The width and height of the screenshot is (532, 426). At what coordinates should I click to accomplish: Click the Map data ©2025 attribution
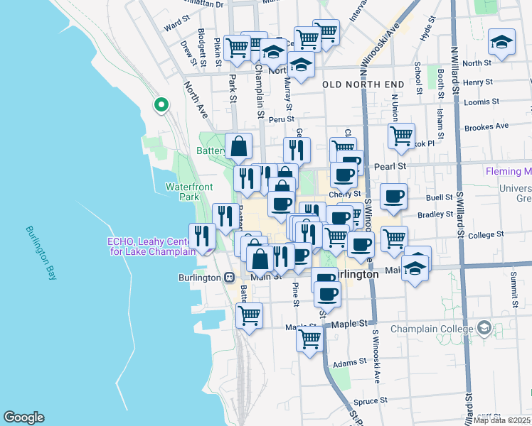(502, 420)
